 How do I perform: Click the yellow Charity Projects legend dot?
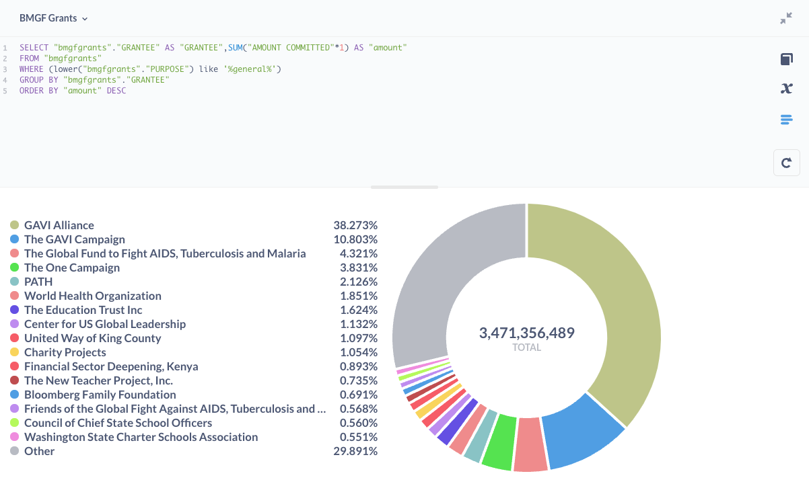(14, 352)
